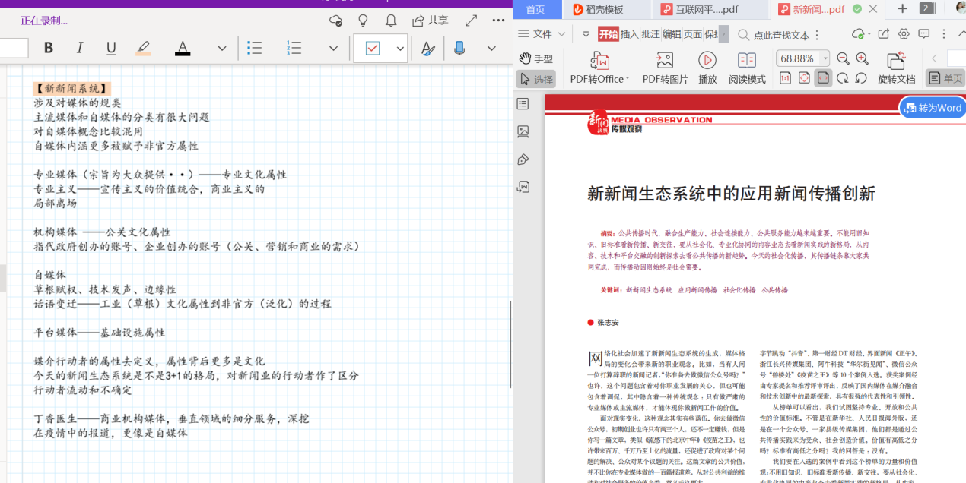966x483 pixels.
Task: Apply the highlighter color to text
Action: (143, 48)
